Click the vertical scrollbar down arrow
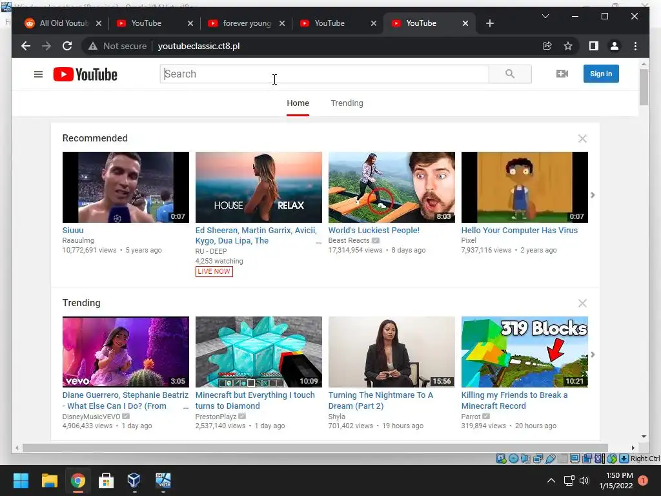The width and height of the screenshot is (661, 496). point(644,437)
